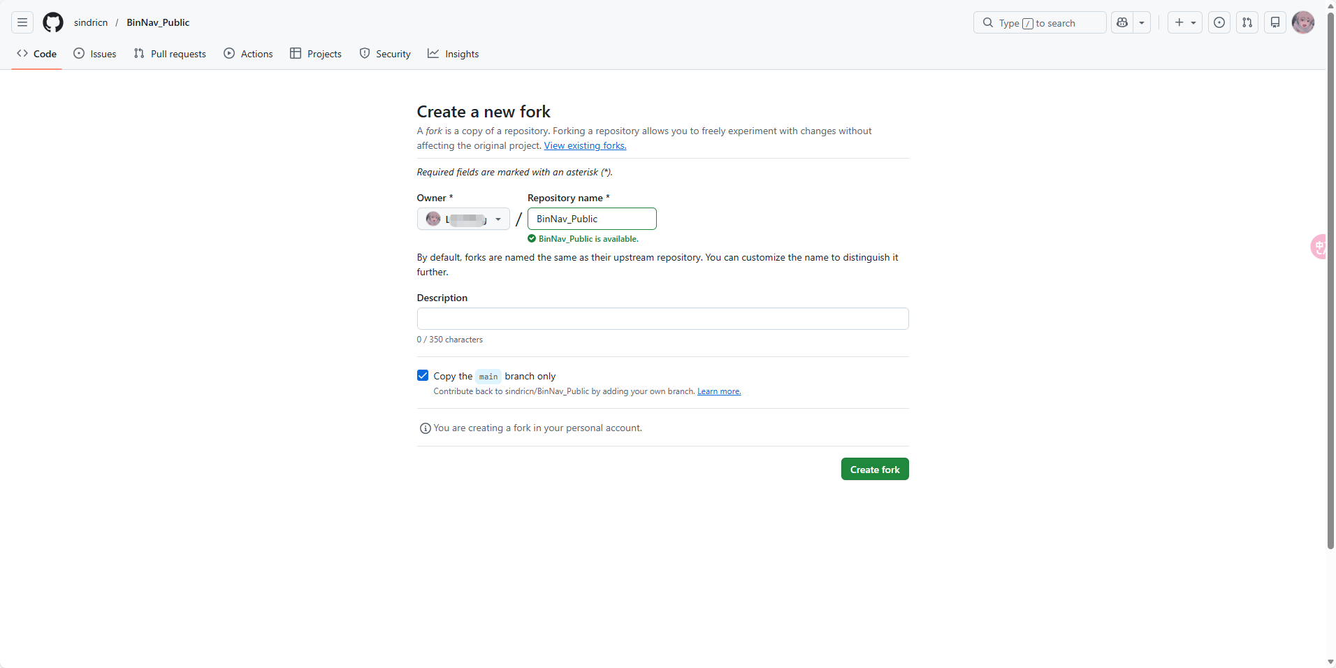The image size is (1336, 668).
Task: Click 'BinNav_Public is available.' status text
Action: pos(588,239)
